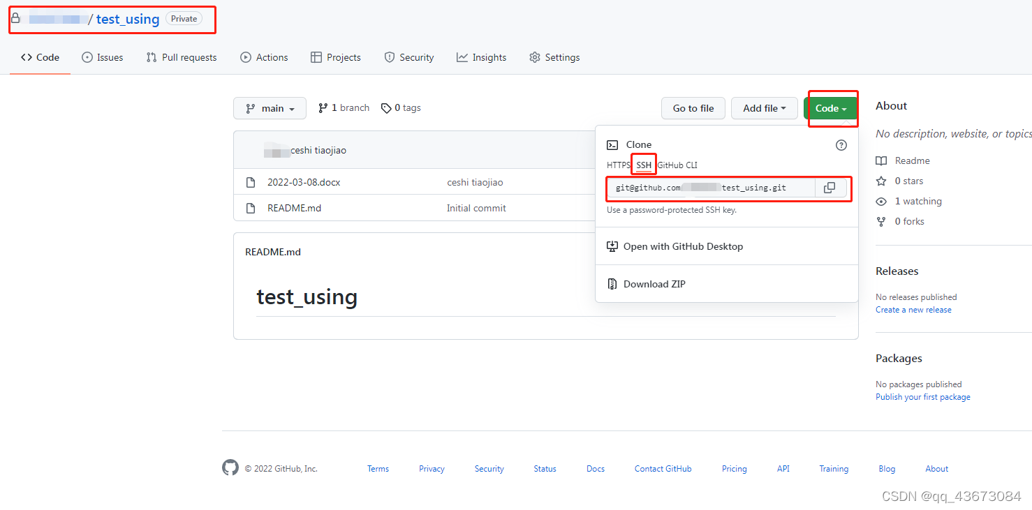Viewport: 1032px width, 510px height.
Task: Open the Security footer link
Action: pos(489,469)
